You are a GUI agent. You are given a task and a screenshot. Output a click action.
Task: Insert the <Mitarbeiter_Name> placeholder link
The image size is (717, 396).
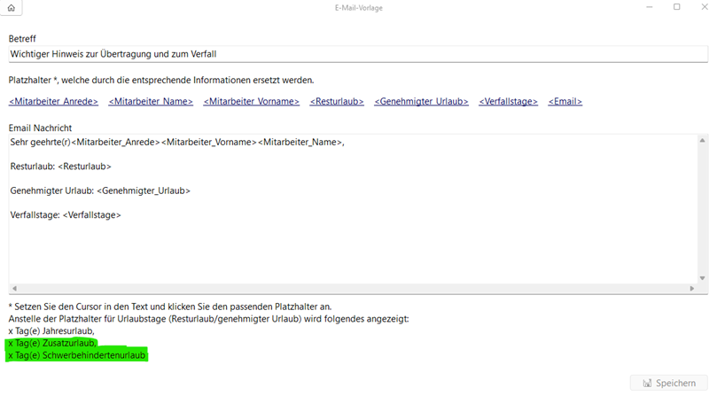[151, 102]
